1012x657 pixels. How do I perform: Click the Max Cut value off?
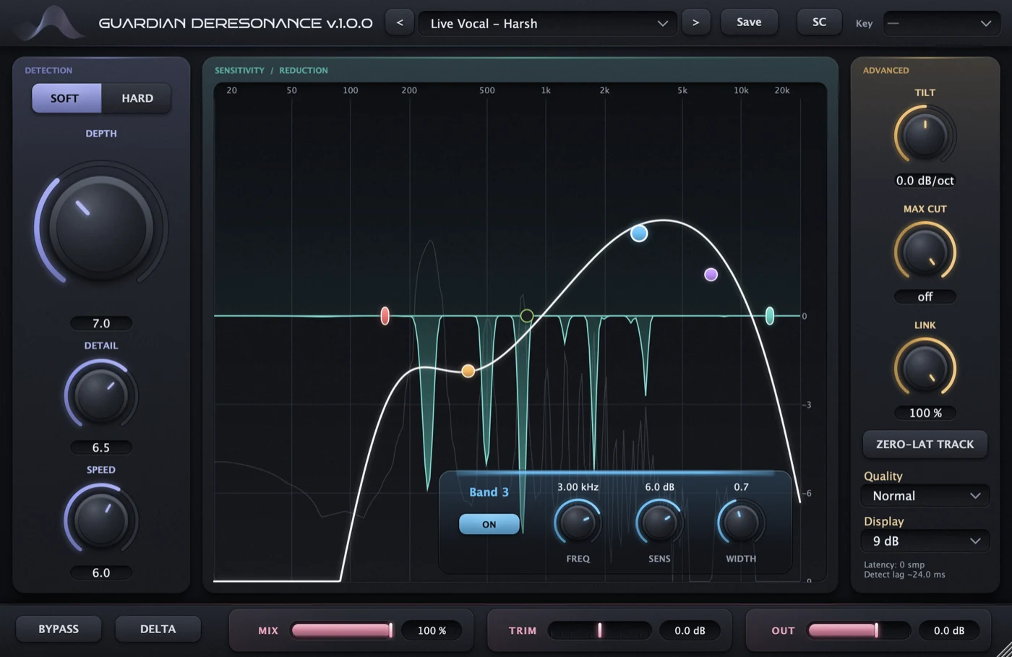(925, 297)
